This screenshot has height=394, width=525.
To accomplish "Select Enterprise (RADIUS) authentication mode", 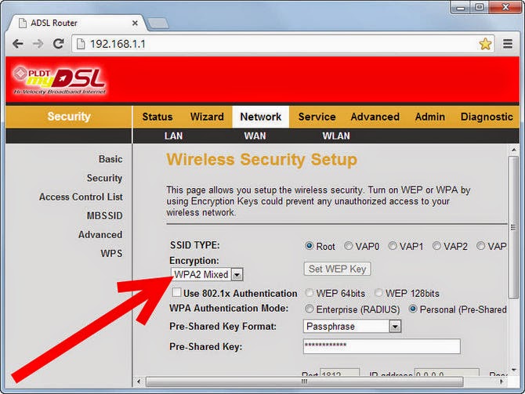I will pyautogui.click(x=309, y=309).
